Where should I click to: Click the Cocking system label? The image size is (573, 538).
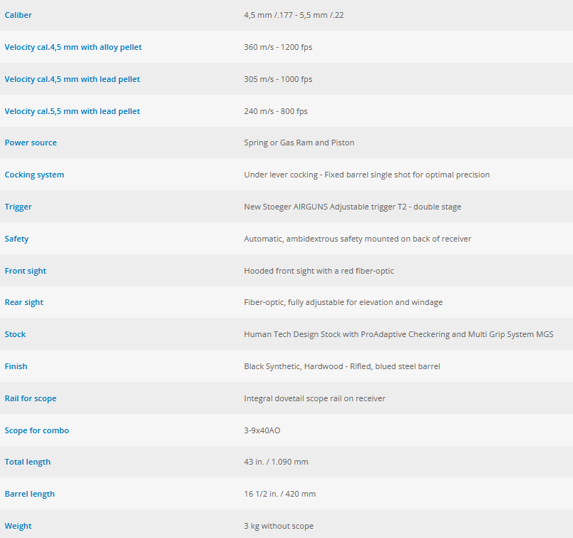(x=34, y=175)
